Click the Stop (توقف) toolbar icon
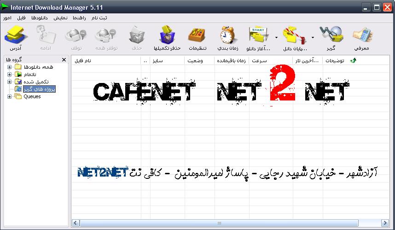 pyautogui.click(x=76, y=35)
